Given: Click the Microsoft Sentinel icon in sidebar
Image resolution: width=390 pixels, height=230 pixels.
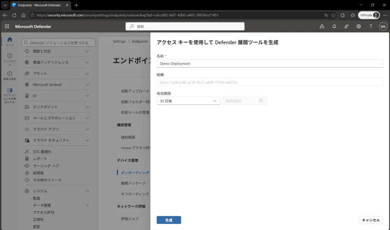Looking at the screenshot, I should click(27, 85).
